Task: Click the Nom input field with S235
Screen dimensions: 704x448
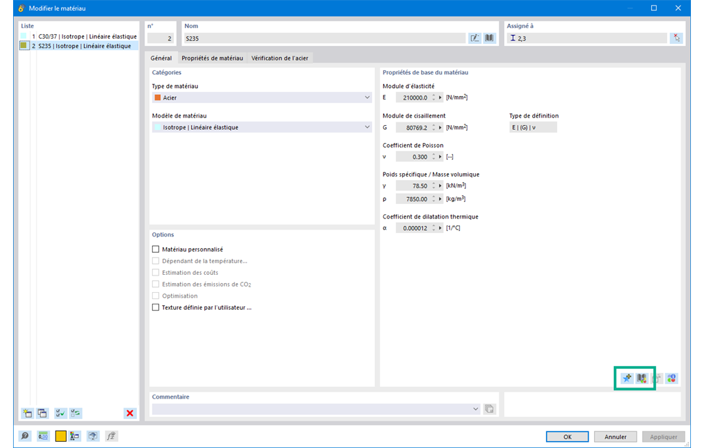Action: click(x=324, y=38)
